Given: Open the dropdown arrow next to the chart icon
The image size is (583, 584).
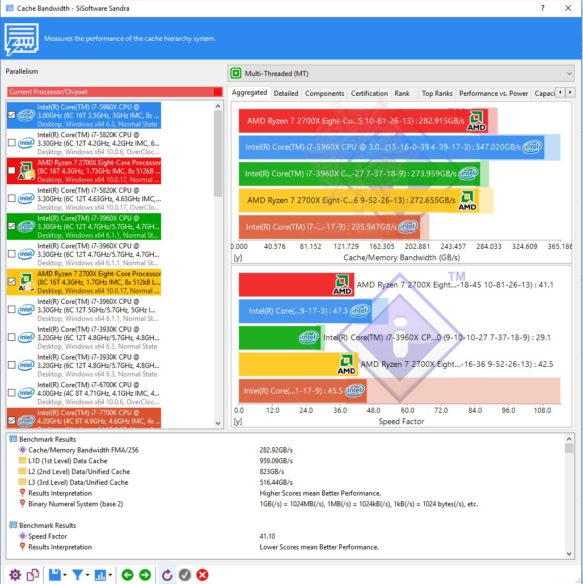Looking at the screenshot, I should 111,575.
